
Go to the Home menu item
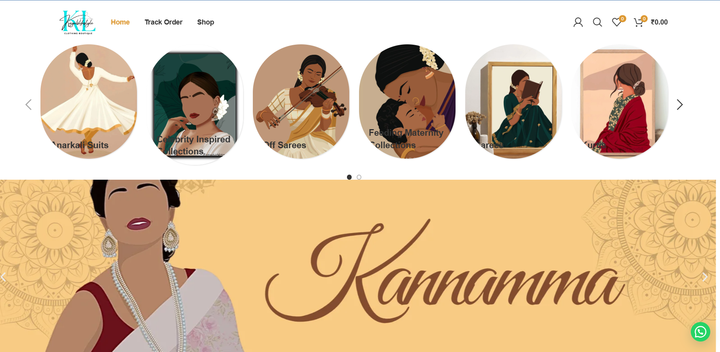pos(120,22)
